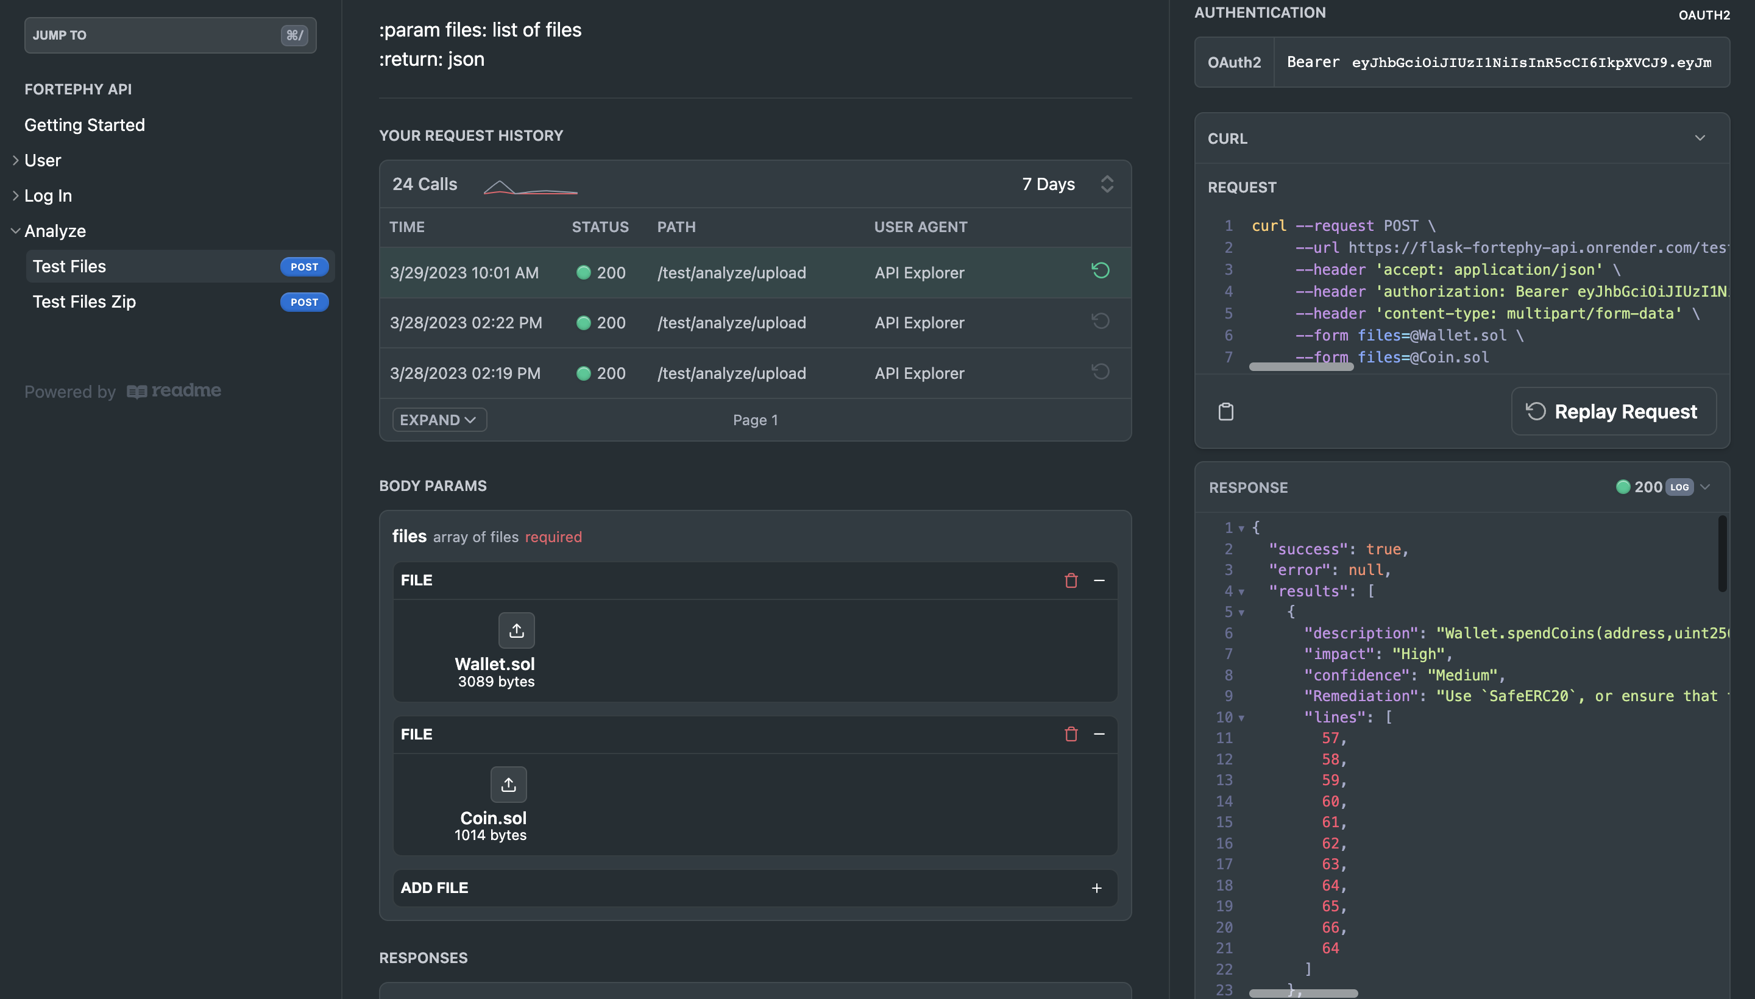Collapse the Wallet.sol FILE section minus
The width and height of the screenshot is (1755, 999).
(x=1099, y=581)
